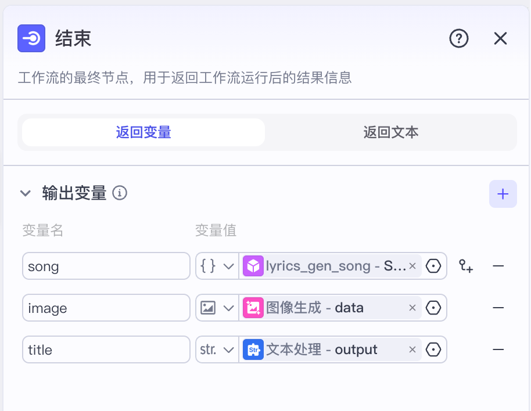Open the image type dropdown for image variable
This screenshot has height=411, width=531.
pyautogui.click(x=227, y=308)
